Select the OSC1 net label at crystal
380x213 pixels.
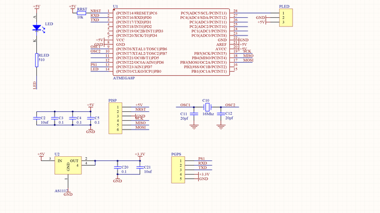click(x=185, y=105)
